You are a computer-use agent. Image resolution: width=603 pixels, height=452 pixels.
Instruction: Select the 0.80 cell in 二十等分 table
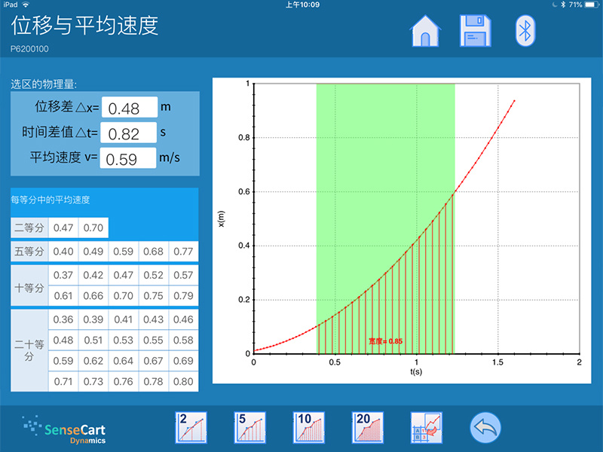point(183,382)
